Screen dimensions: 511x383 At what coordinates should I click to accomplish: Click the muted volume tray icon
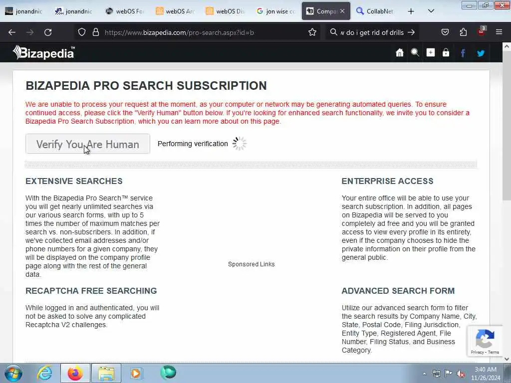[x=461, y=374]
